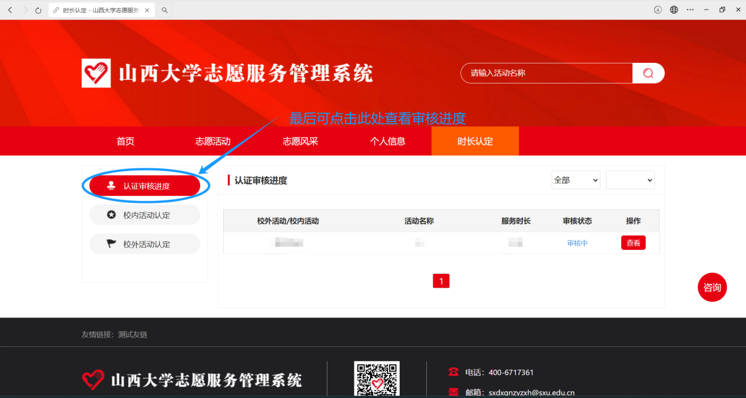Open the 志愿活动 navigation tab
This screenshot has width=746, height=398.
click(x=213, y=141)
